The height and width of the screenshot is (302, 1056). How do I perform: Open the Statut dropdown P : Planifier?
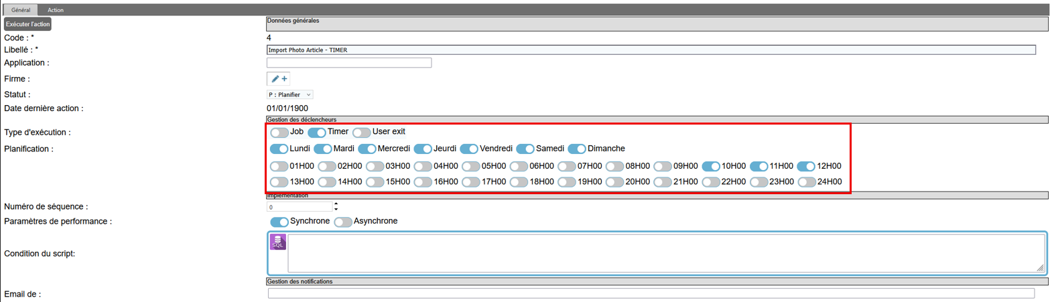(x=289, y=95)
